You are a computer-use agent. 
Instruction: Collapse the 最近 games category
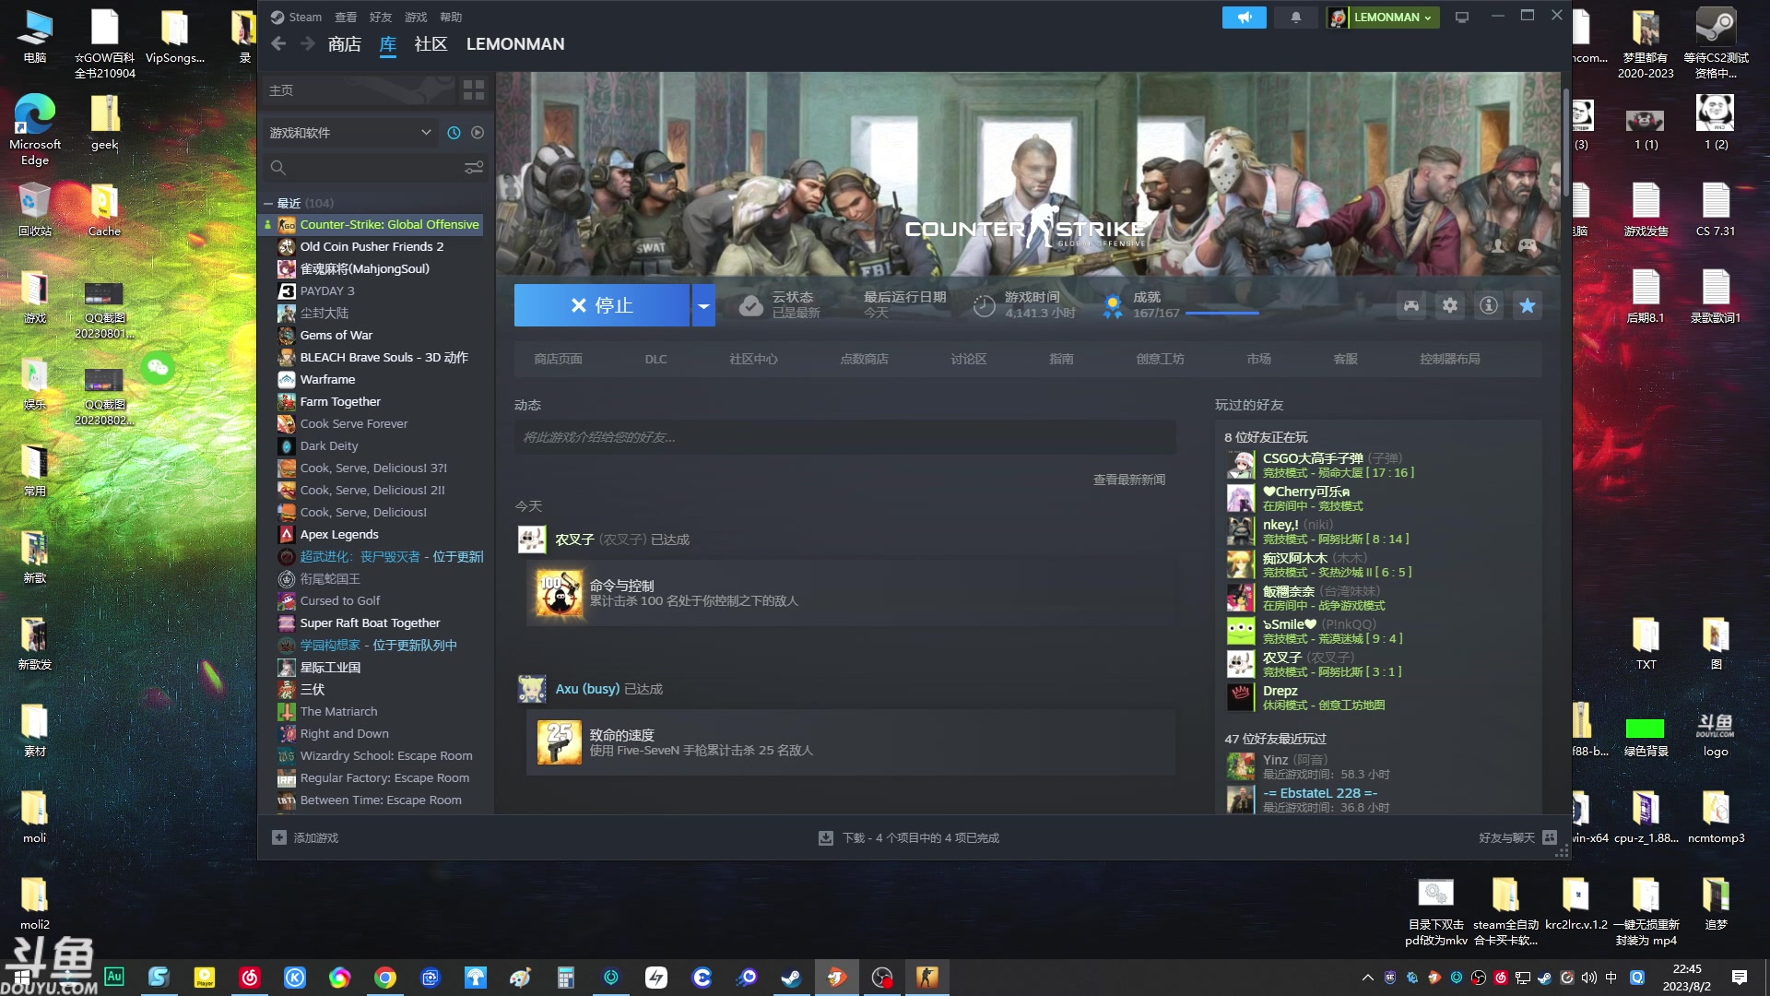point(268,203)
